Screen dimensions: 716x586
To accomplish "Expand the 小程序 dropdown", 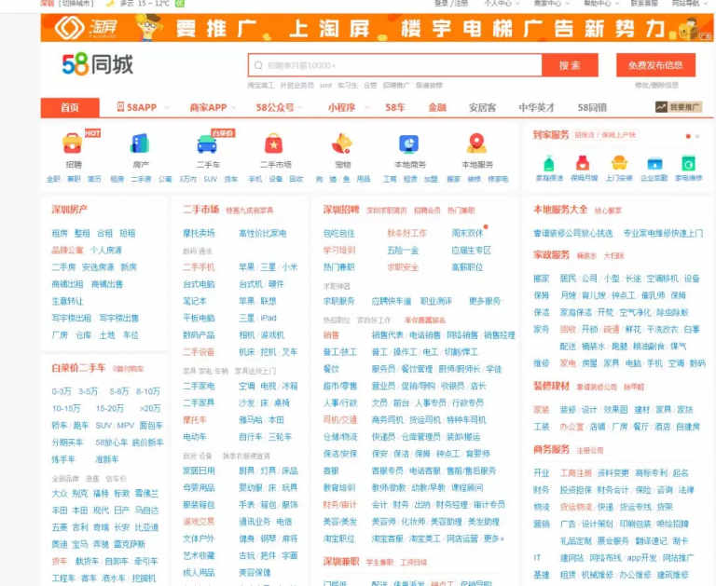I will point(366,108).
